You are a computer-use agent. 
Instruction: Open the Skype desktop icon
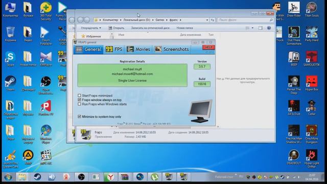click(10, 59)
